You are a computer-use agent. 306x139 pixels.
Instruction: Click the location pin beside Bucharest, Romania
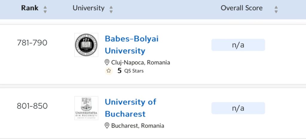107,126
